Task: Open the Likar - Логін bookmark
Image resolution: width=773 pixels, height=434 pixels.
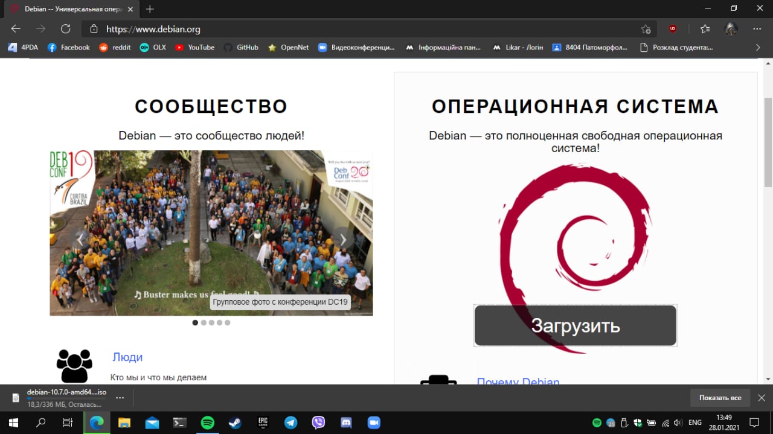Action: point(518,47)
